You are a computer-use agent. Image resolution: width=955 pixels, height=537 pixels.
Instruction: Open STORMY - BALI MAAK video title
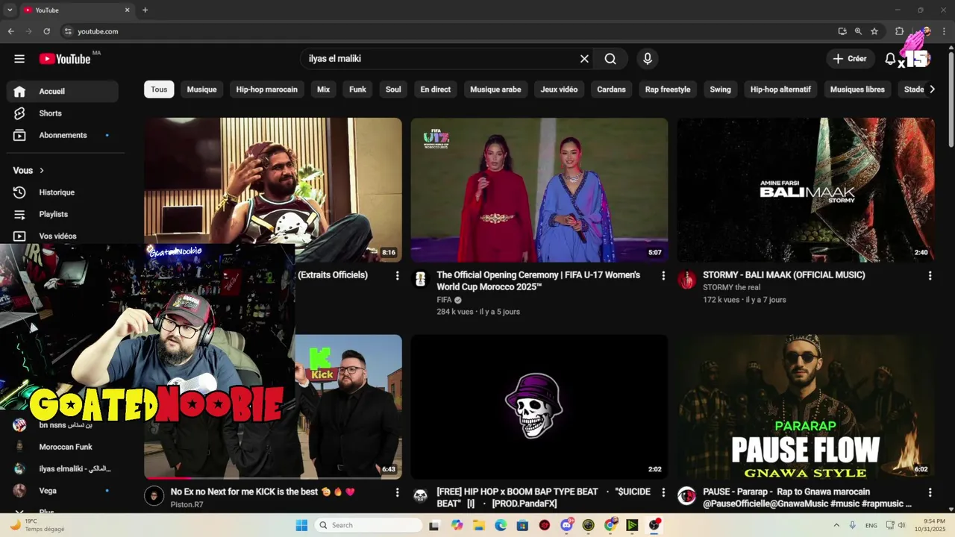(783, 275)
